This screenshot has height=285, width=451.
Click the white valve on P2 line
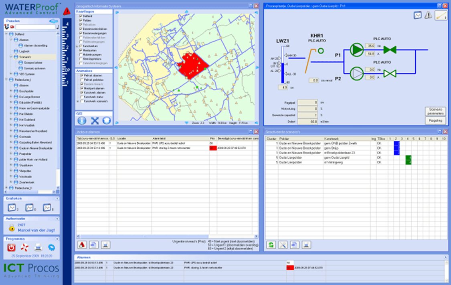pyautogui.click(x=390, y=74)
